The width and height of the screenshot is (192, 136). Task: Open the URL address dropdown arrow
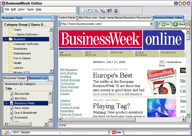(151, 24)
